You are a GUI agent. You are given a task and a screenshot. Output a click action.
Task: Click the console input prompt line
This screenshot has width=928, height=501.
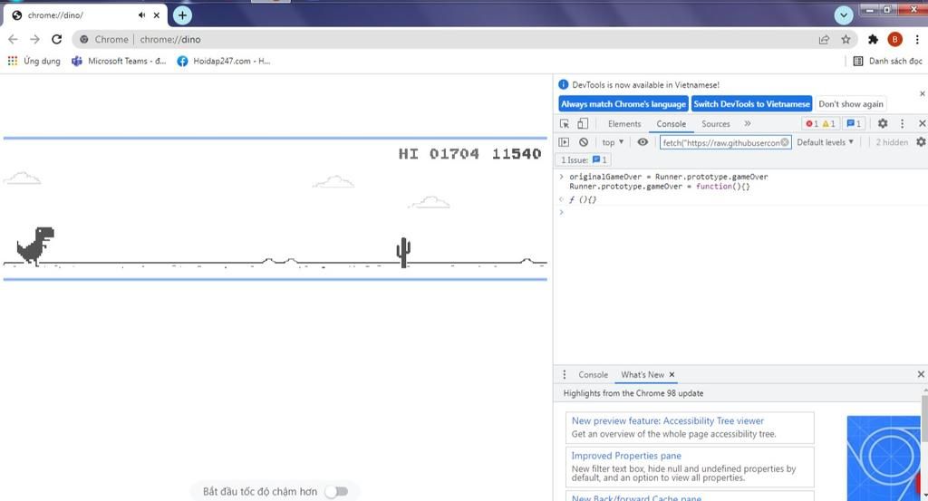pyautogui.click(x=739, y=212)
